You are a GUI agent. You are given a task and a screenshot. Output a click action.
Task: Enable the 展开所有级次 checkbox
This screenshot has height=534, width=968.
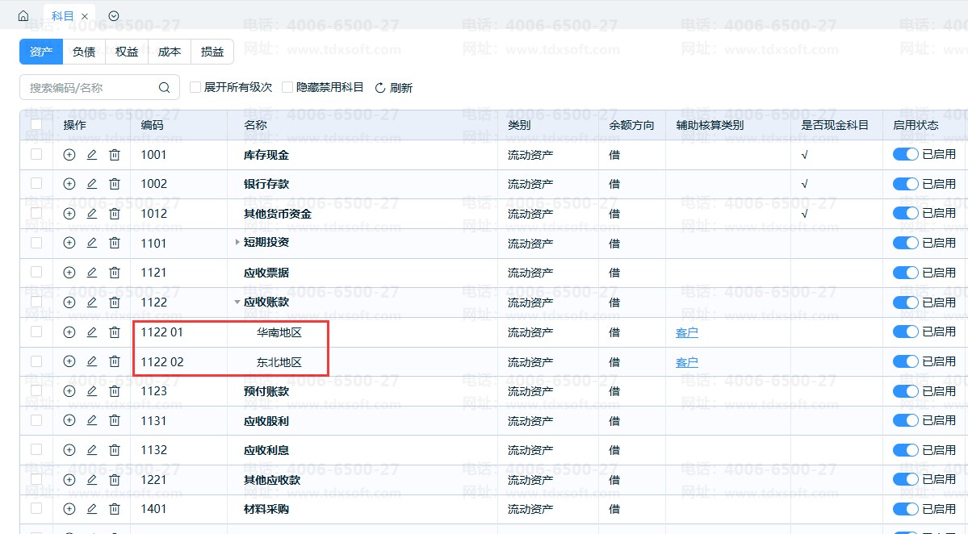[x=195, y=88]
